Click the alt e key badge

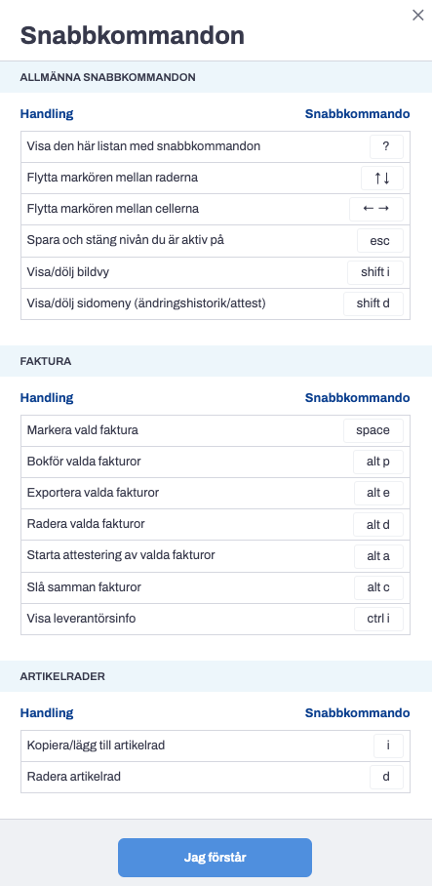point(378,494)
